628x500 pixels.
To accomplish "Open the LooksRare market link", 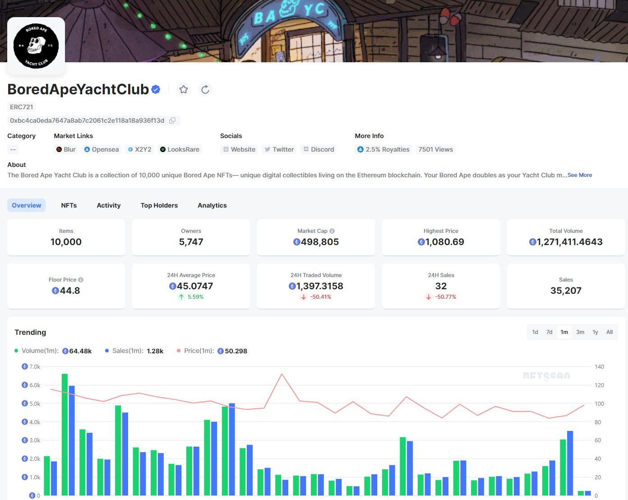I will click(180, 149).
